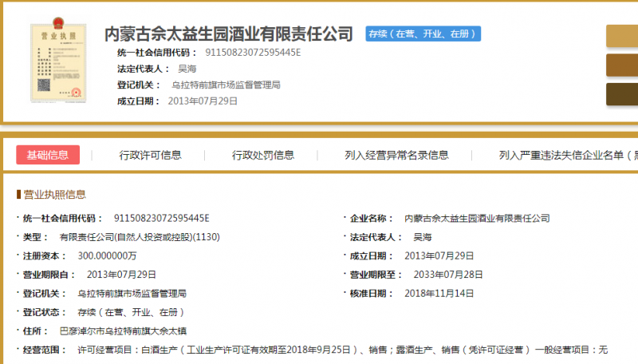Click the bottom dark-brown side button
The image size is (638, 364).
[622, 94]
